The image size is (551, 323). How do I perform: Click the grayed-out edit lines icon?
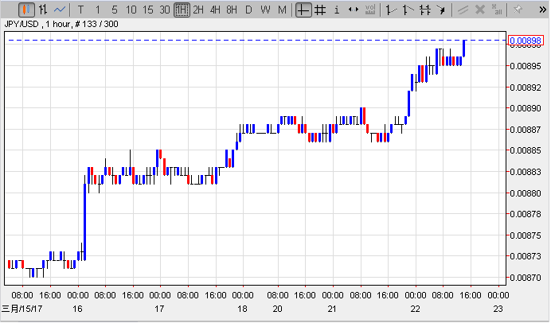[x=463, y=10]
